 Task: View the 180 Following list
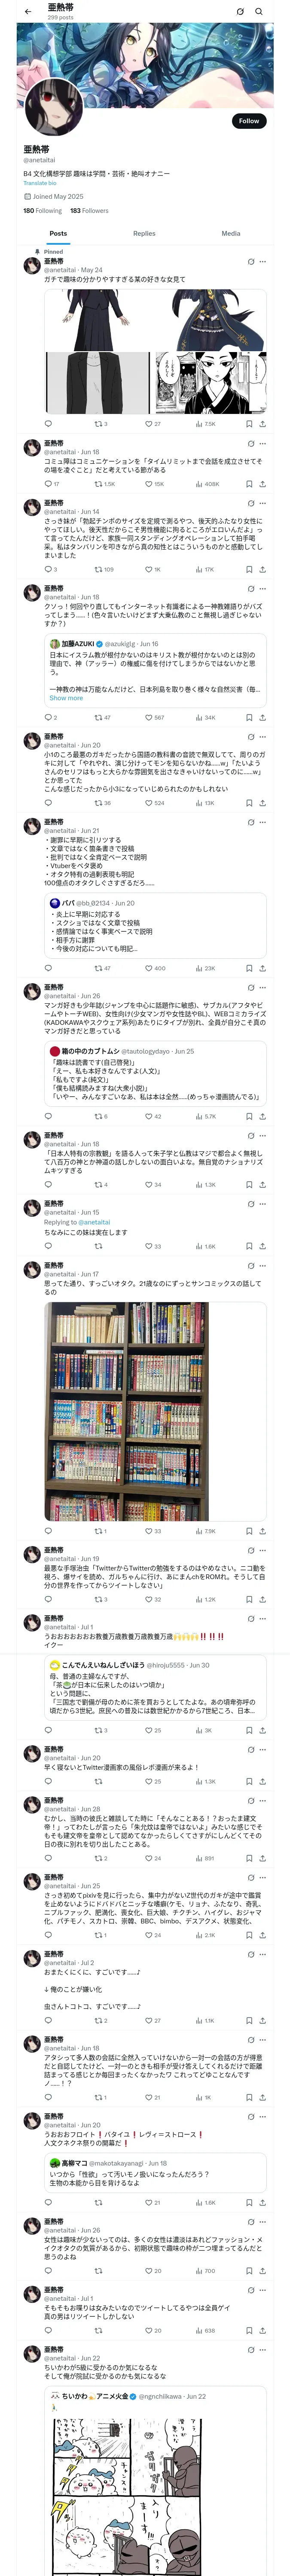coord(43,211)
